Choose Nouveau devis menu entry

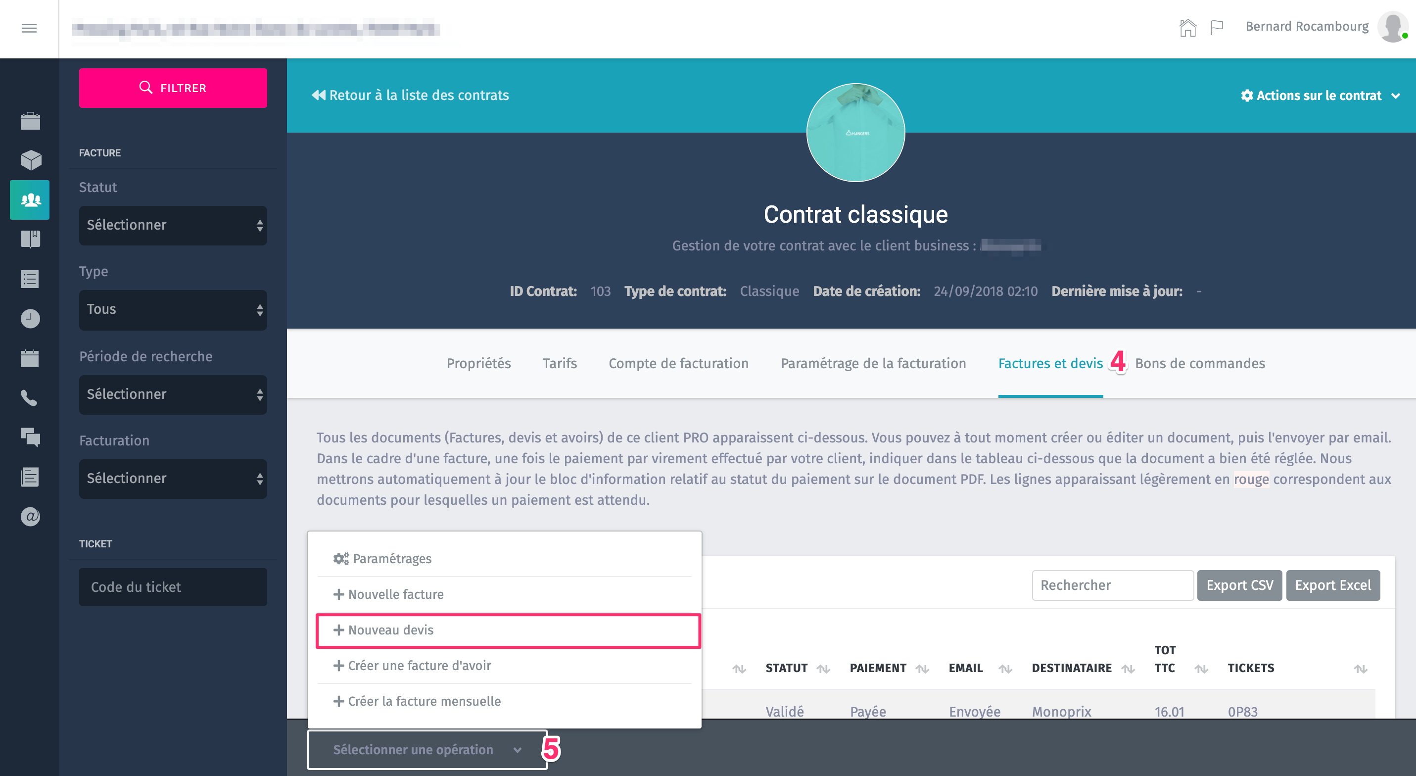coord(507,630)
